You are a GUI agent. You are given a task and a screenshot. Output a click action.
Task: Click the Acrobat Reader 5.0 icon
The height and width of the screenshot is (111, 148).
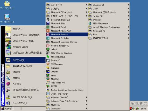(48, 45)
